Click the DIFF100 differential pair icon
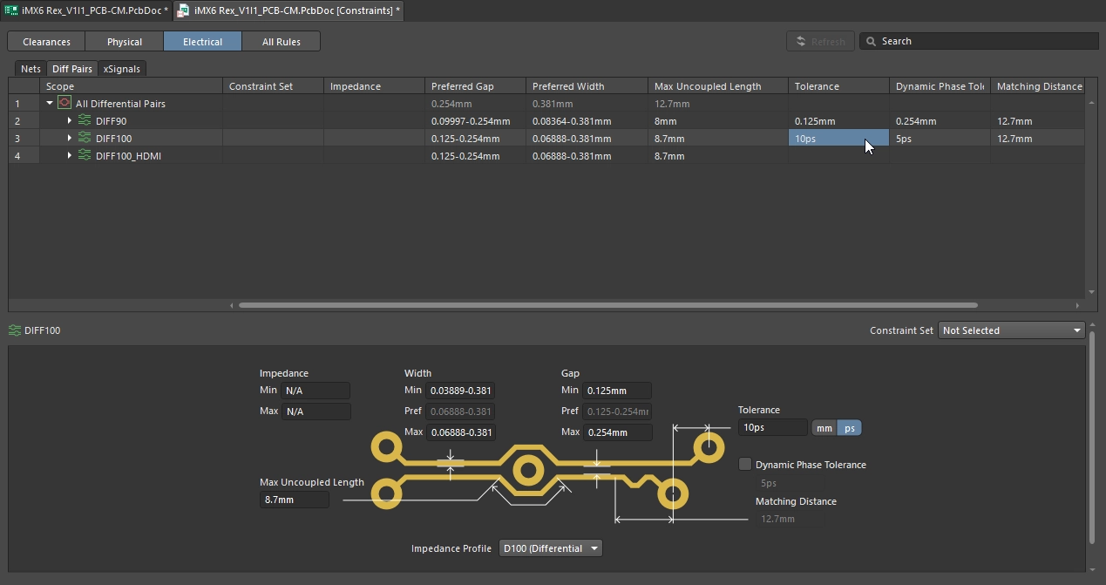This screenshot has height=585, width=1106. [x=85, y=139]
